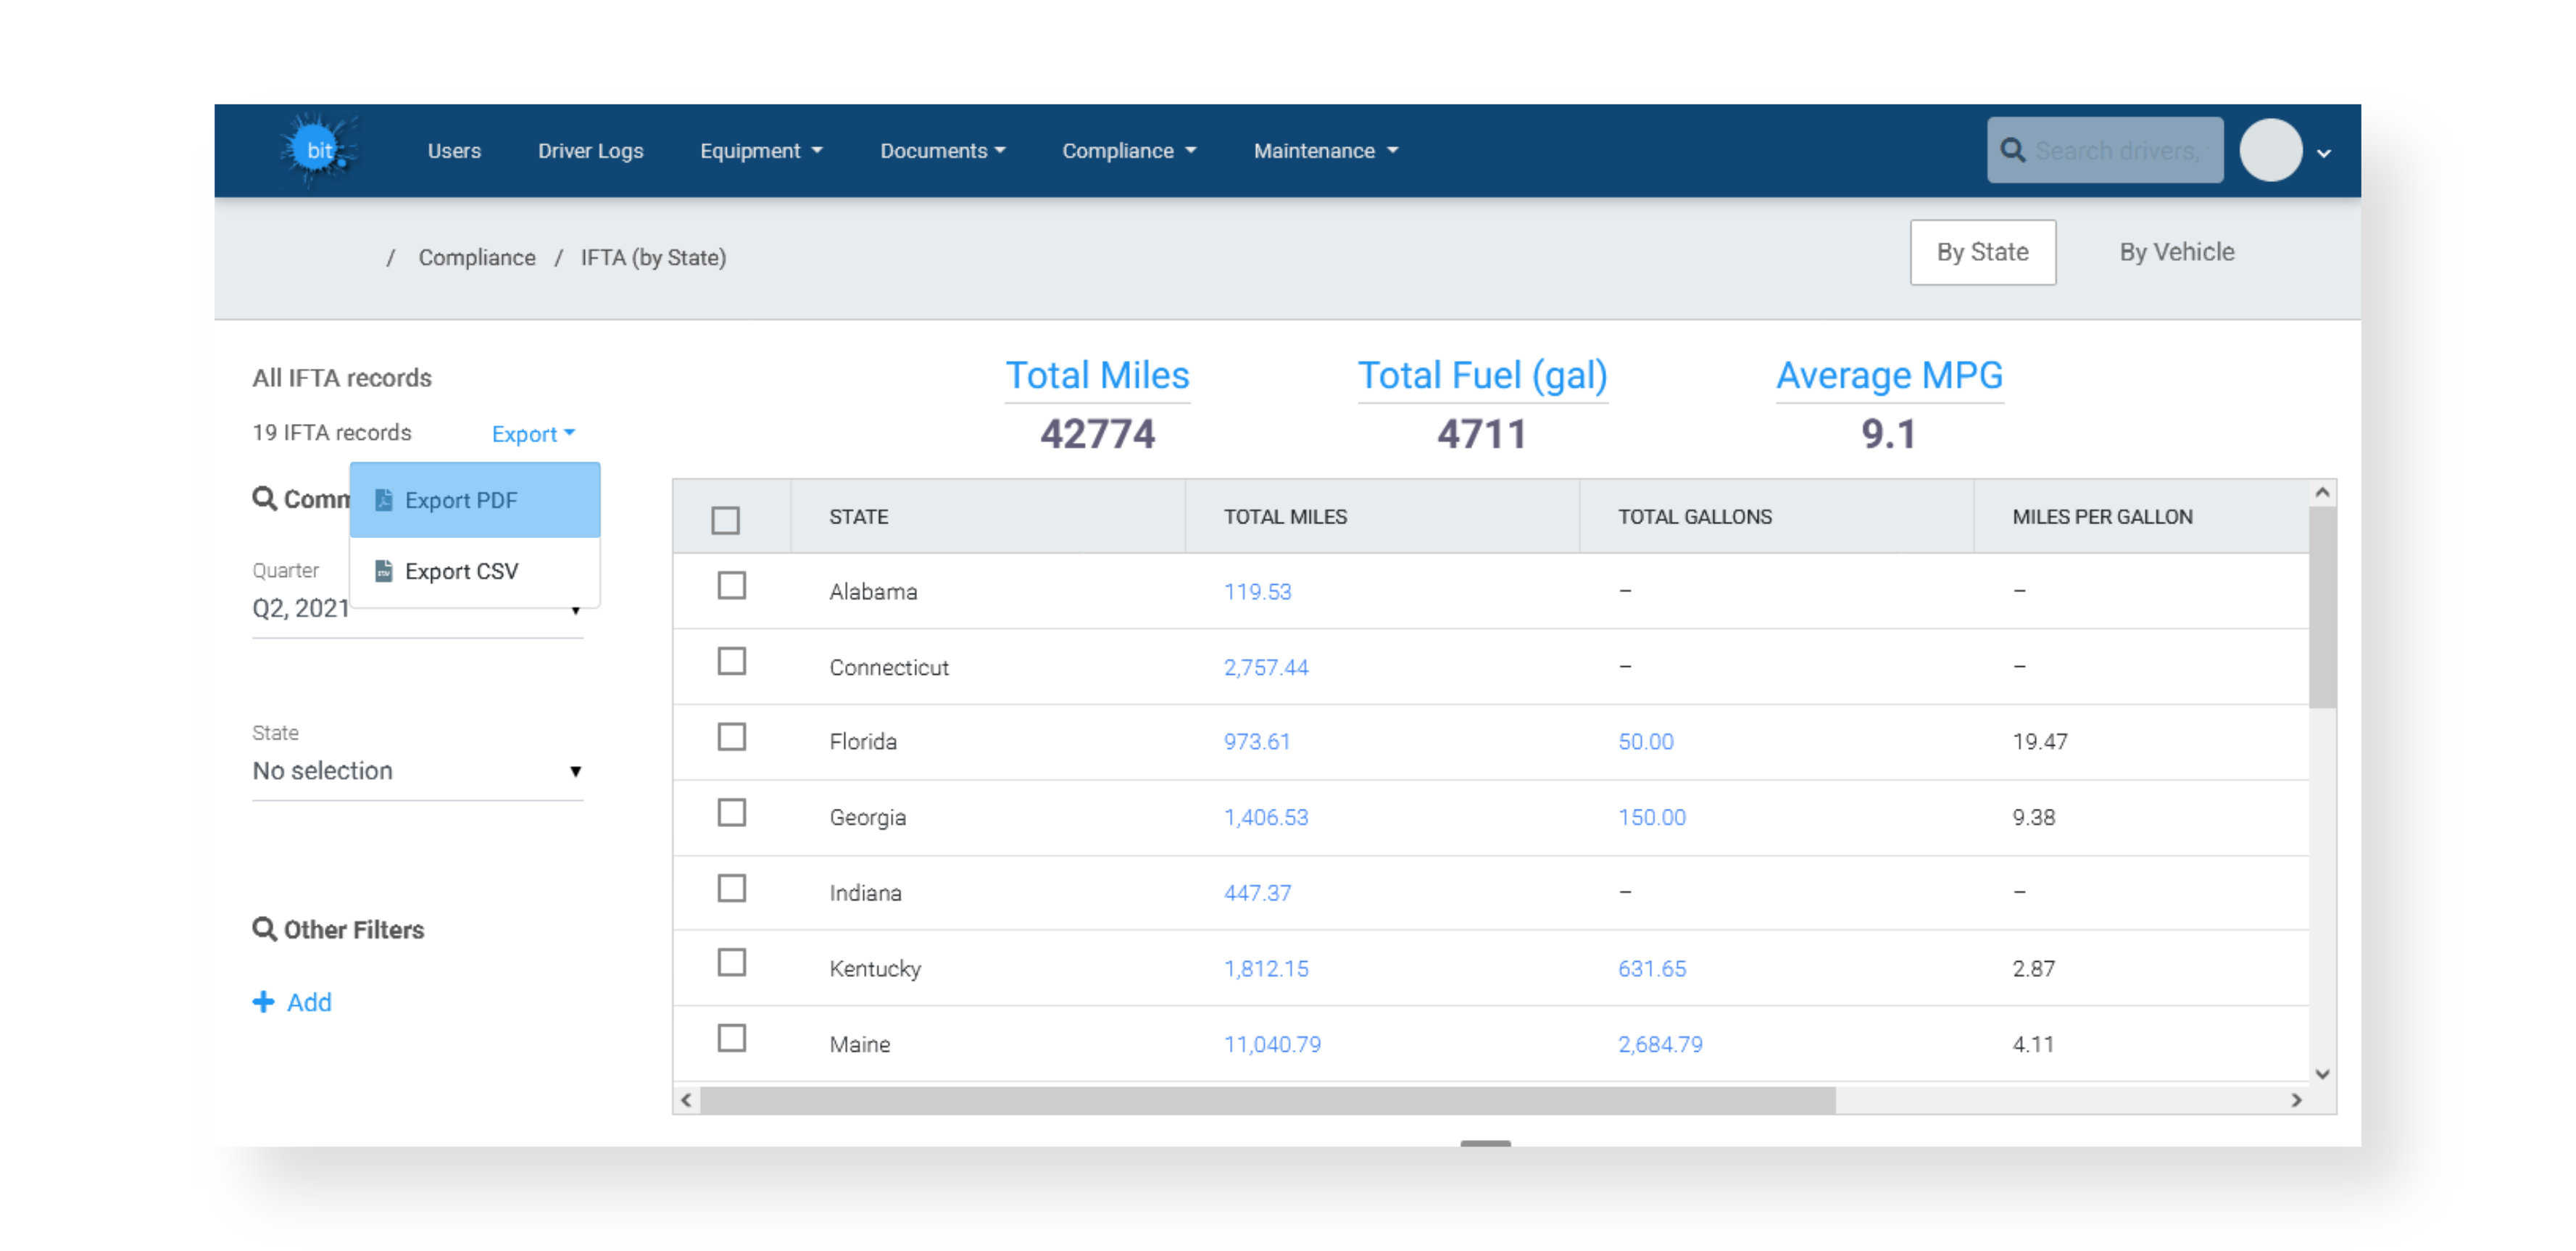Check the Alabama row checkbox
This screenshot has width=2576, height=1251.
tap(731, 587)
